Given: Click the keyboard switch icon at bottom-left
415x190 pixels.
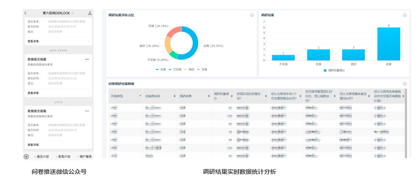Looking at the screenshot, I should (27, 156).
